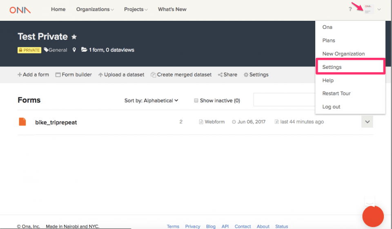This screenshot has height=229, width=392.
Task: Open Sort by Alphabetical dropdown
Action: pyautogui.click(x=151, y=101)
